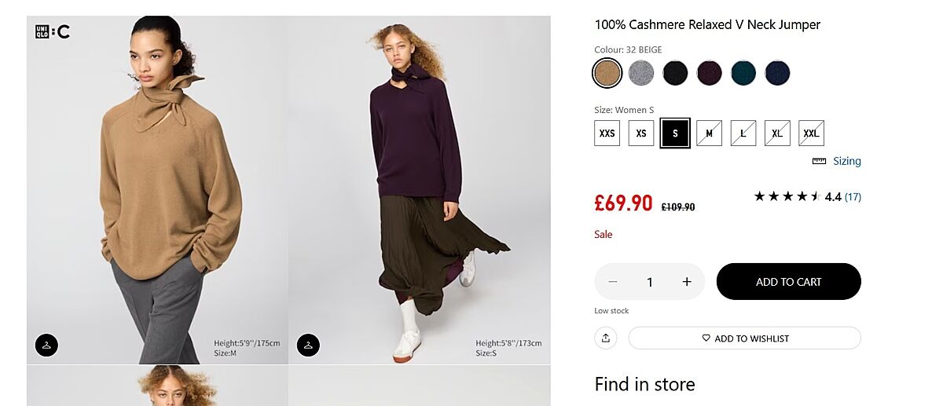
Task: Choose the dark green colour swatch
Action: tap(743, 73)
